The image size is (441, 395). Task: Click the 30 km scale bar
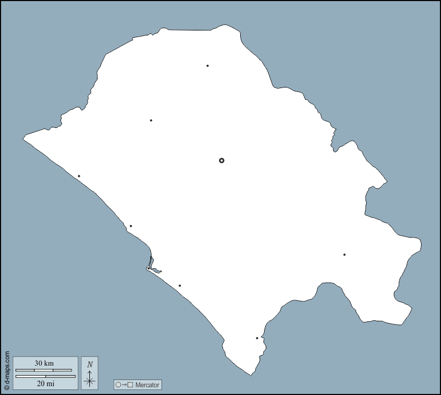(x=44, y=370)
